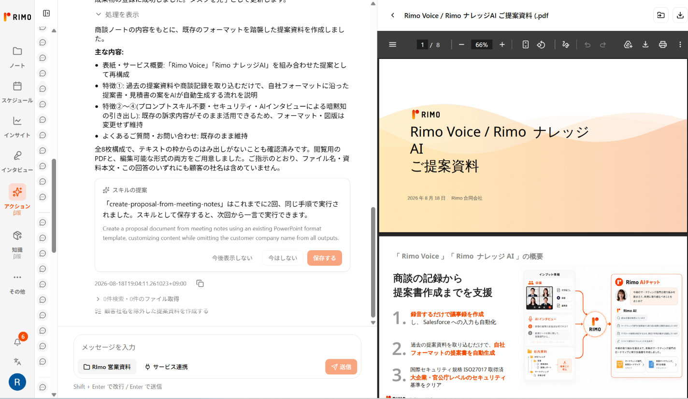This screenshot has width=688, height=399.
Task: Open the ノート section in sidebar
Action: point(17,56)
